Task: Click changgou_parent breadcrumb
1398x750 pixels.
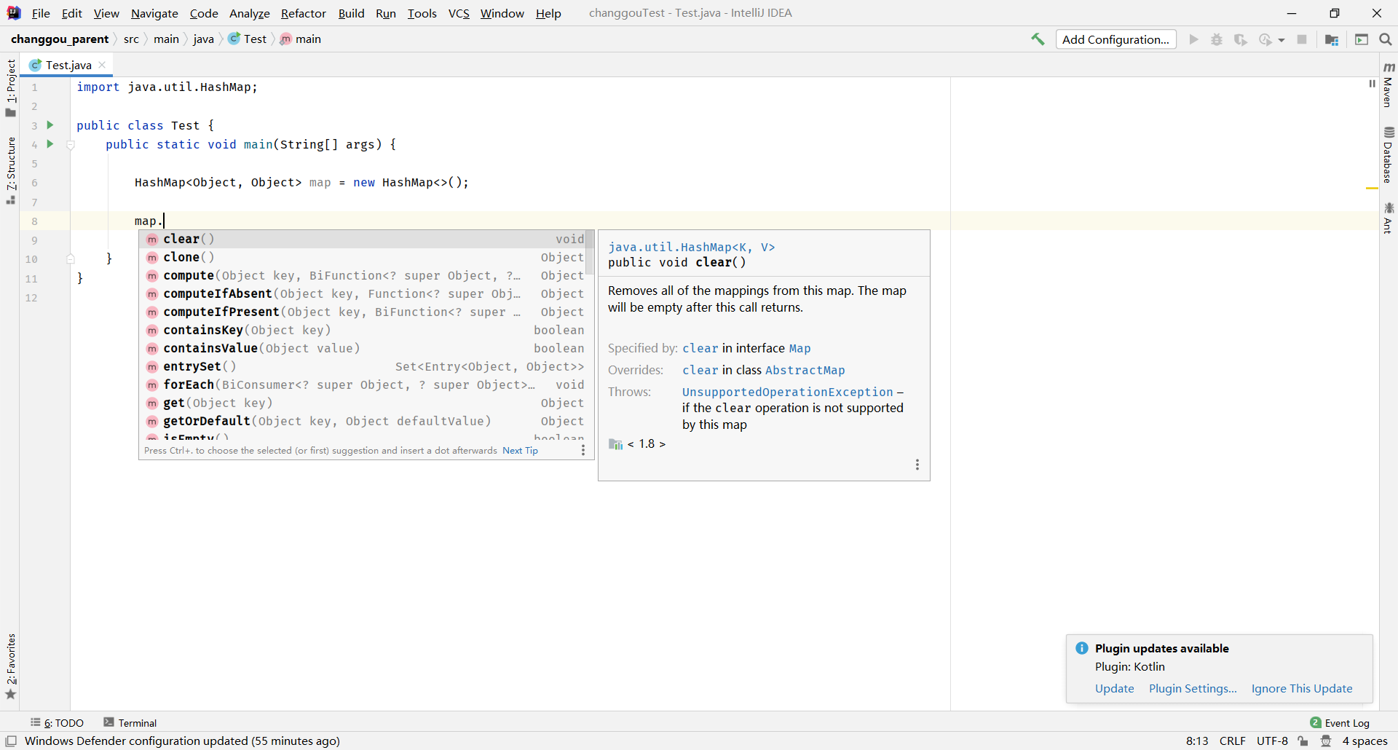Action: 60,39
